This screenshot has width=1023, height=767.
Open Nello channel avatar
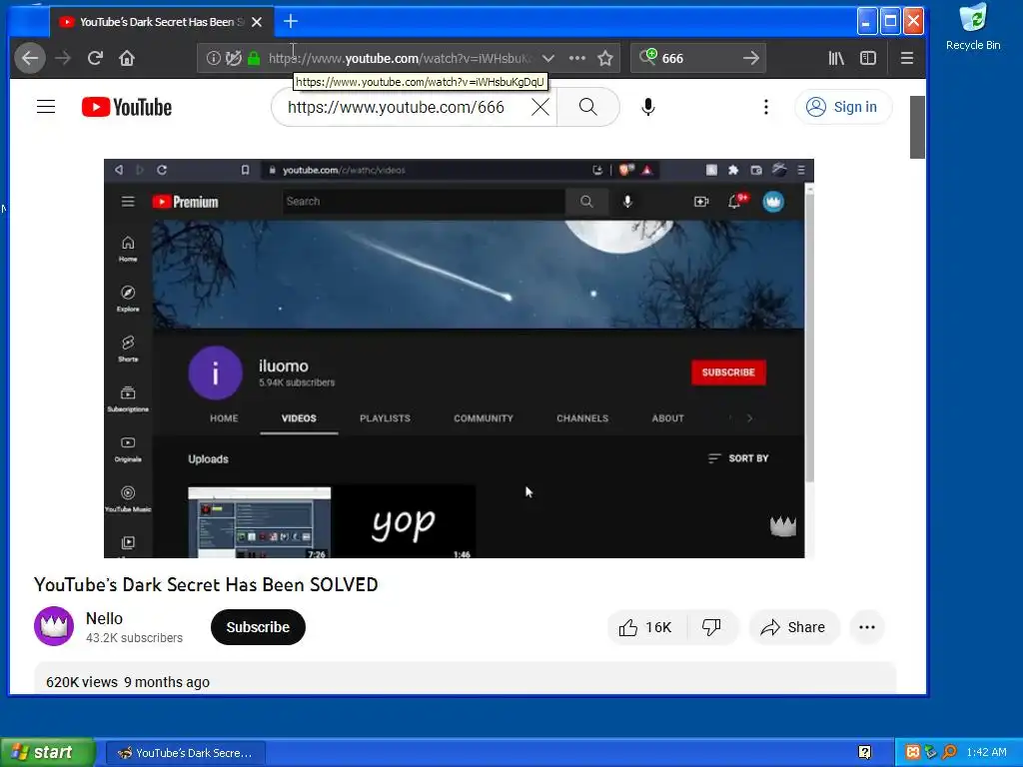click(x=54, y=626)
